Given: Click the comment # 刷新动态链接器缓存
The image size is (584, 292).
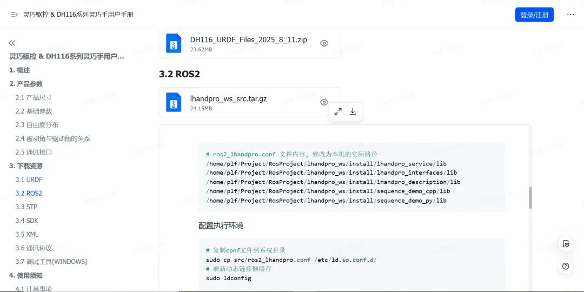Looking at the screenshot, I should point(239,269).
